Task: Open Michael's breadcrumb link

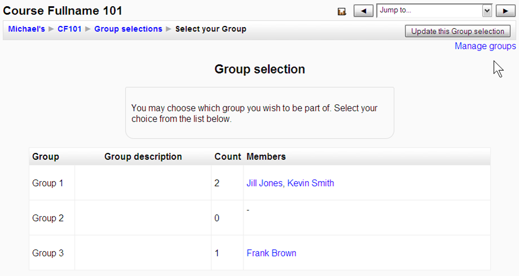Action: coord(26,29)
